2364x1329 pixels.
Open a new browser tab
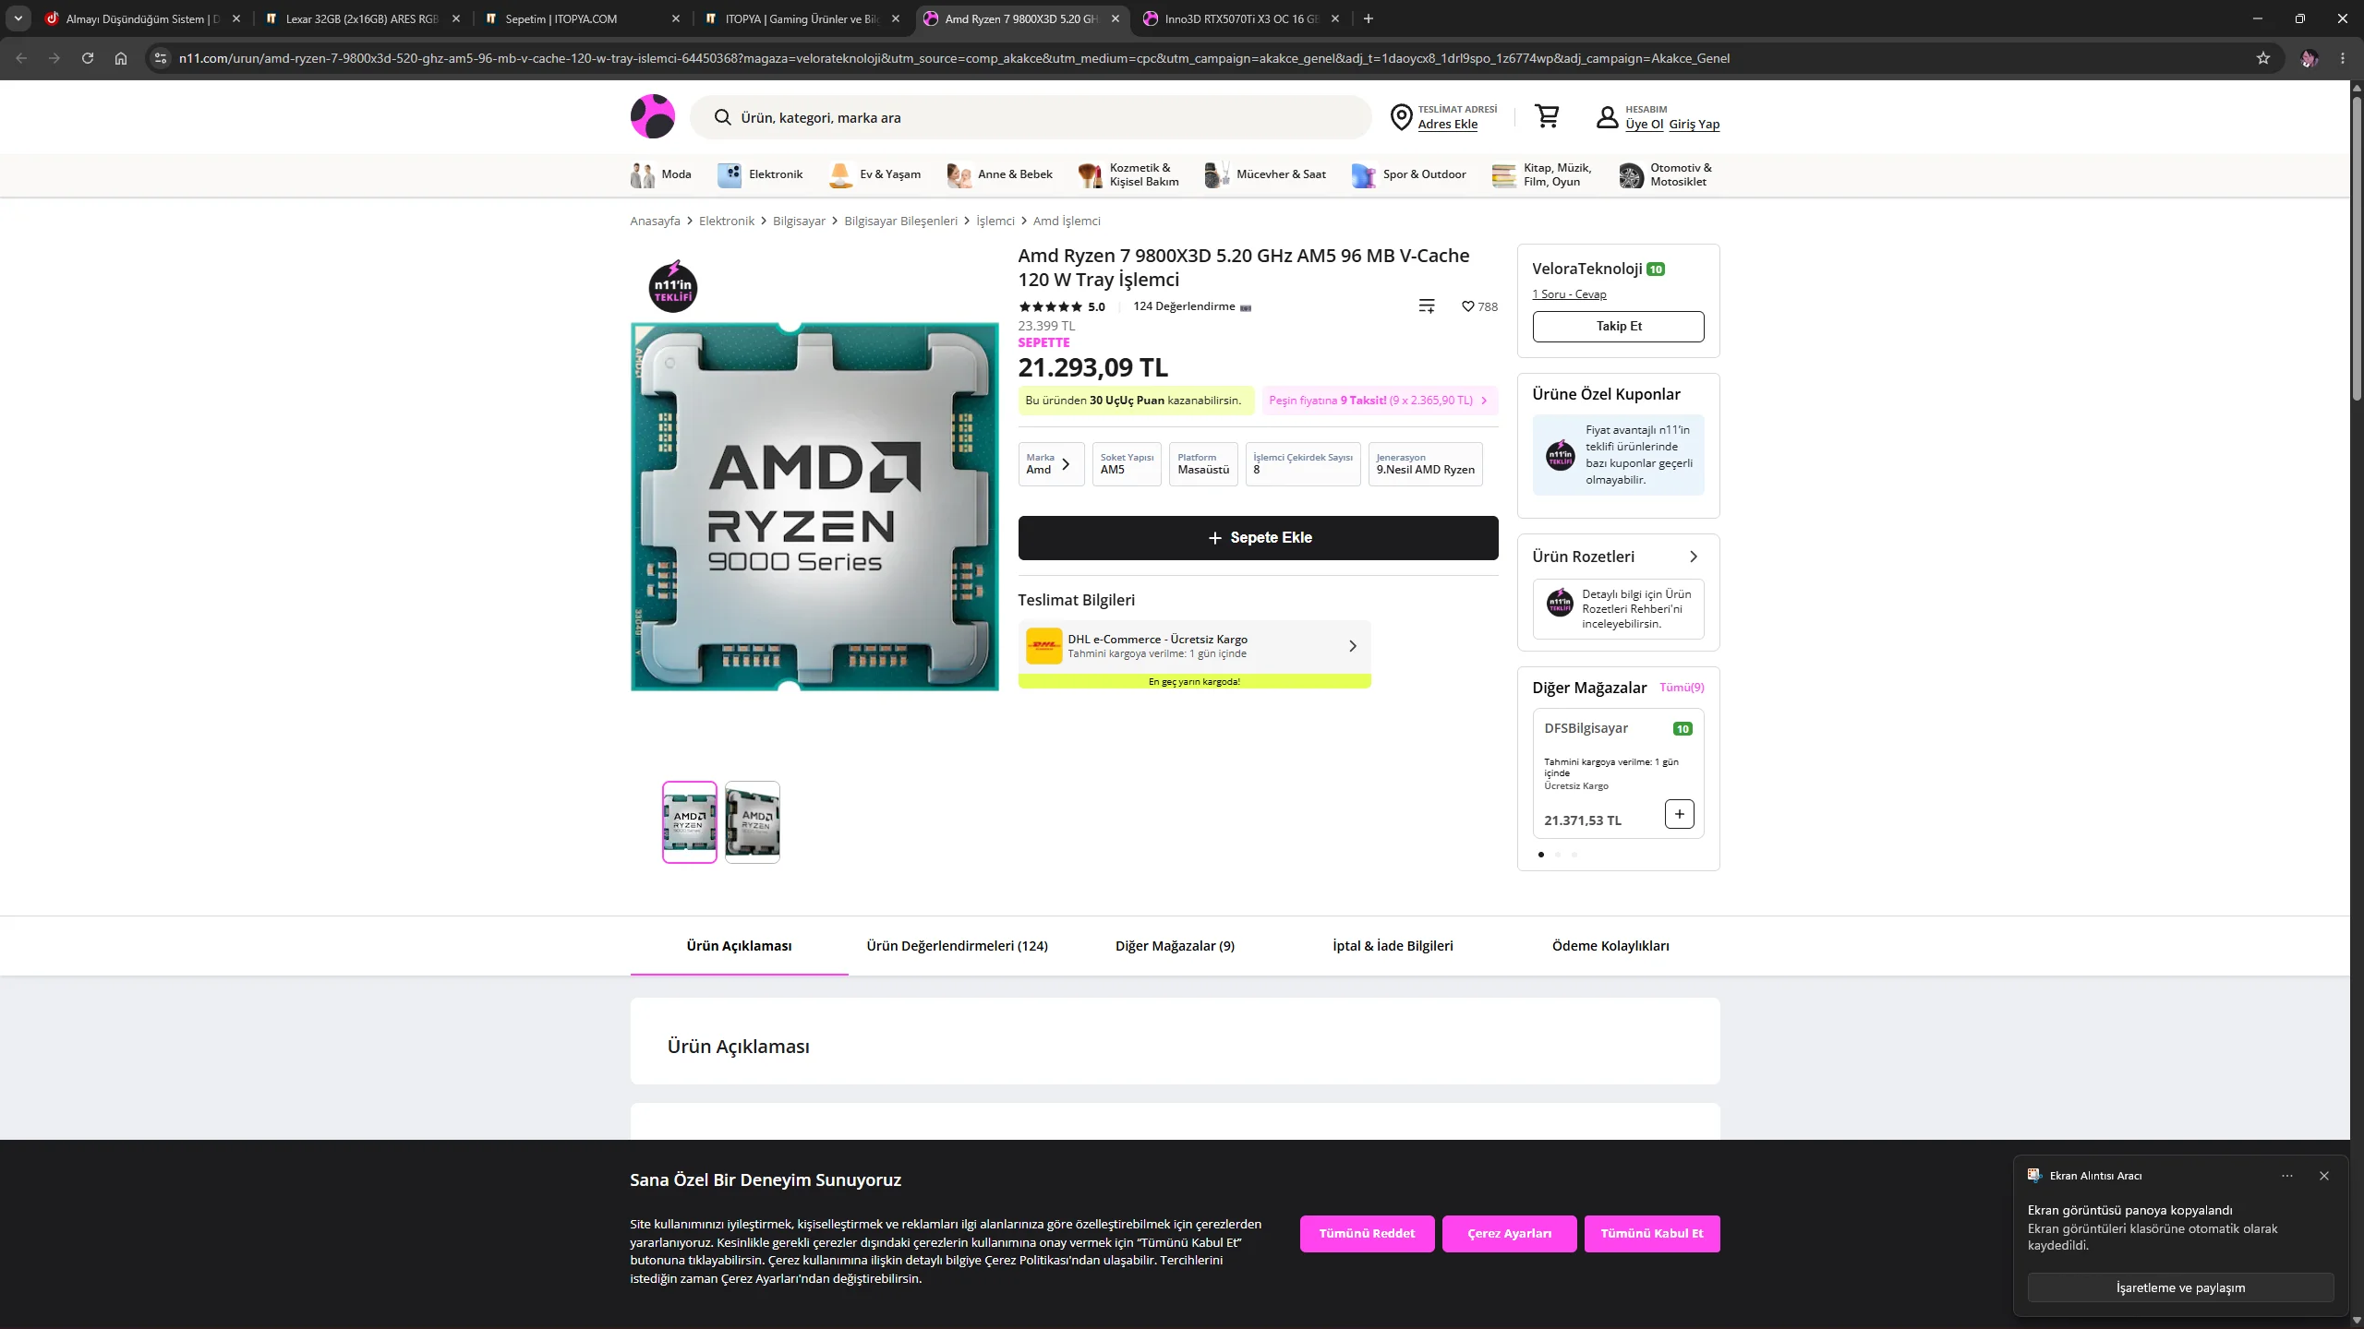(x=1369, y=18)
